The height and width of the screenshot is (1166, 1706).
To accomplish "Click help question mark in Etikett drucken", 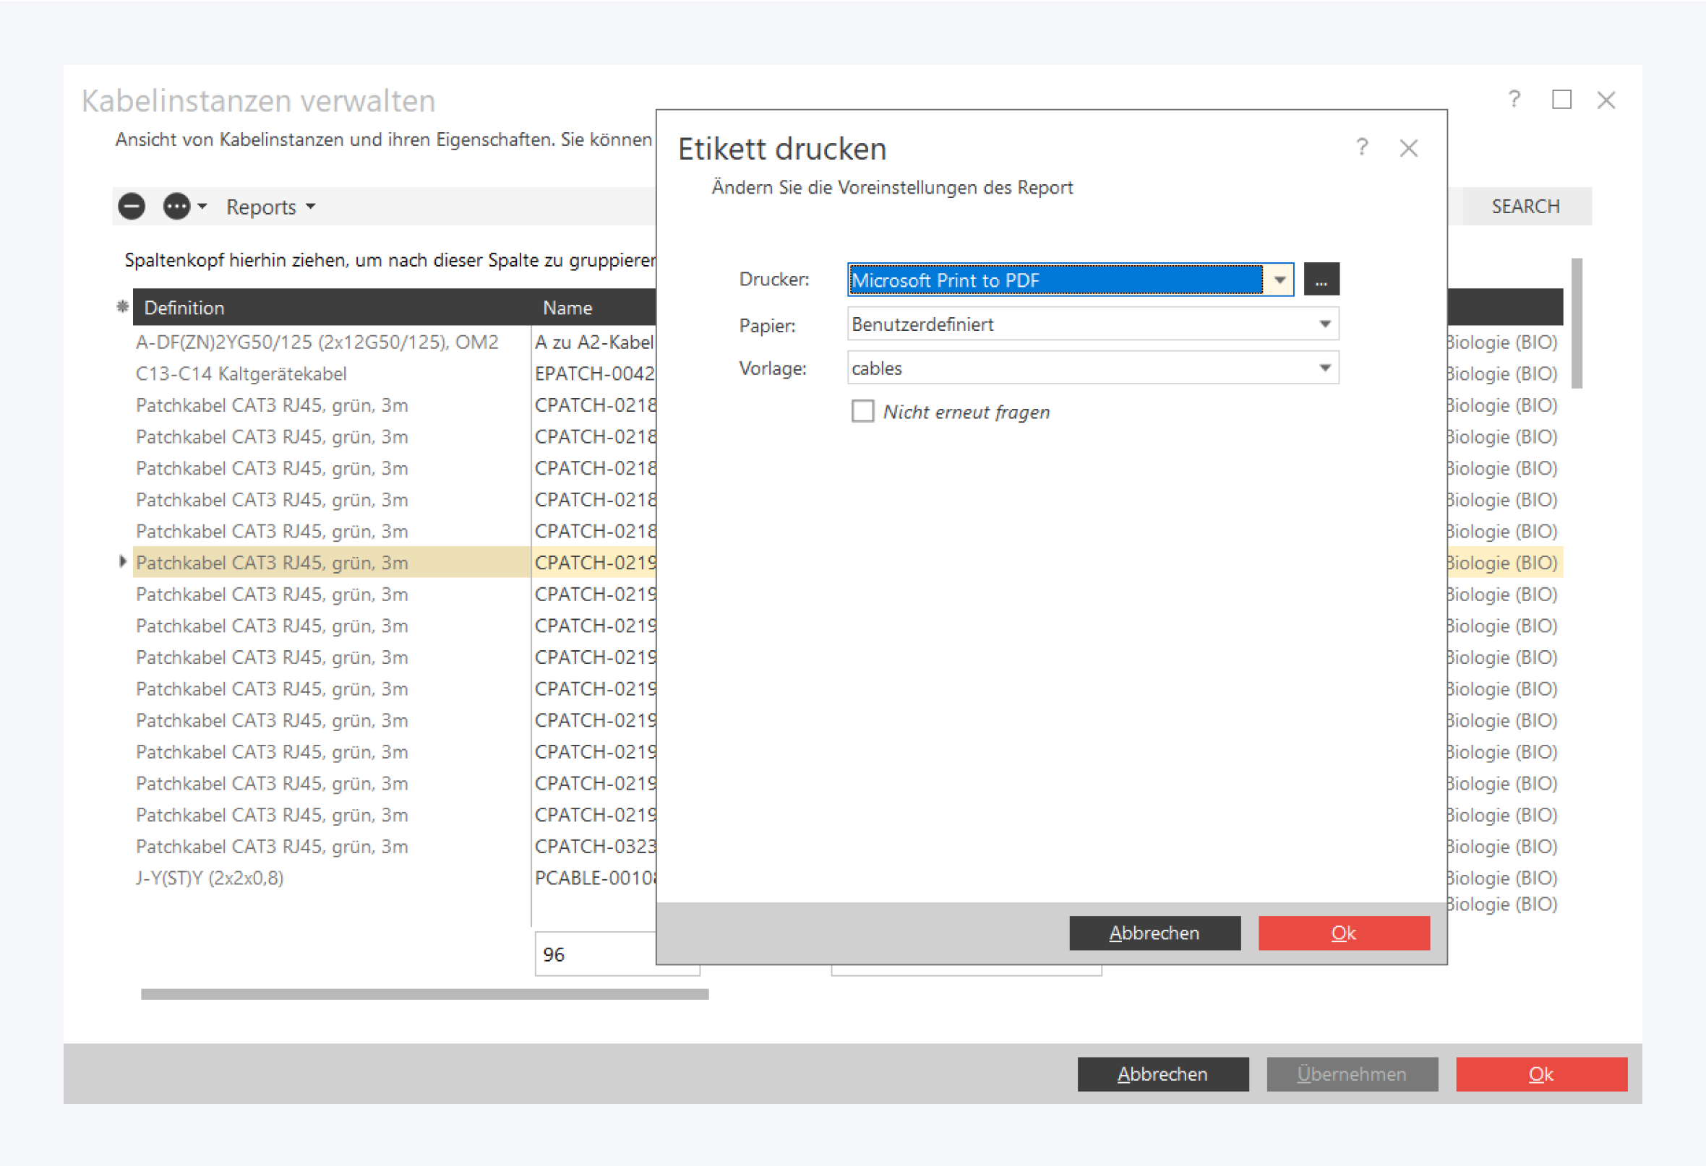I will click(x=1362, y=147).
